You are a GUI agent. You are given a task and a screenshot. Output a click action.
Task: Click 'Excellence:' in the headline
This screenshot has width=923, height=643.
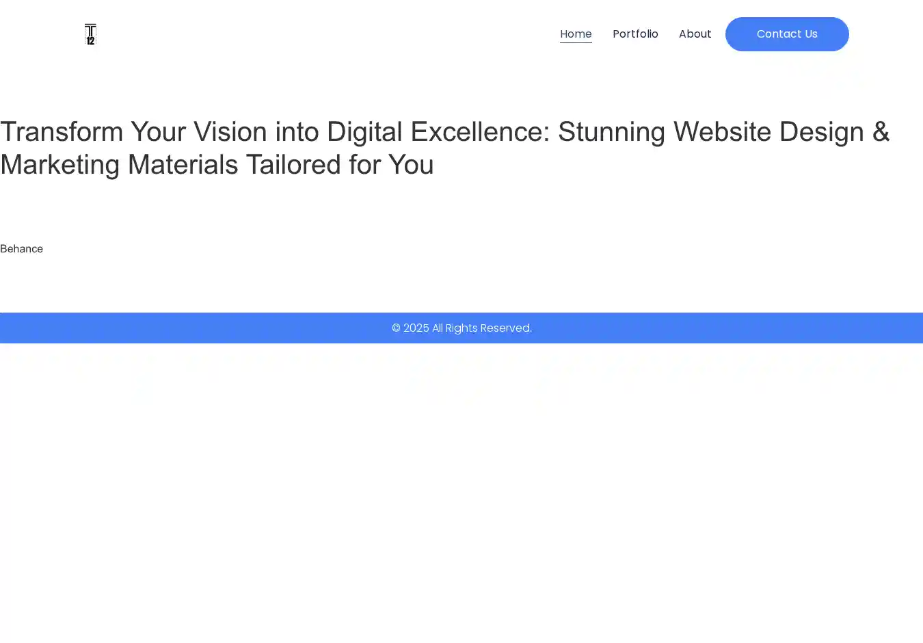(480, 131)
